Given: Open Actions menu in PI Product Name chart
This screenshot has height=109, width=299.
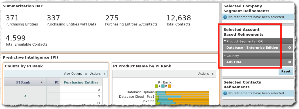Looking at the screenshot, I should pyautogui.click(x=206, y=74).
